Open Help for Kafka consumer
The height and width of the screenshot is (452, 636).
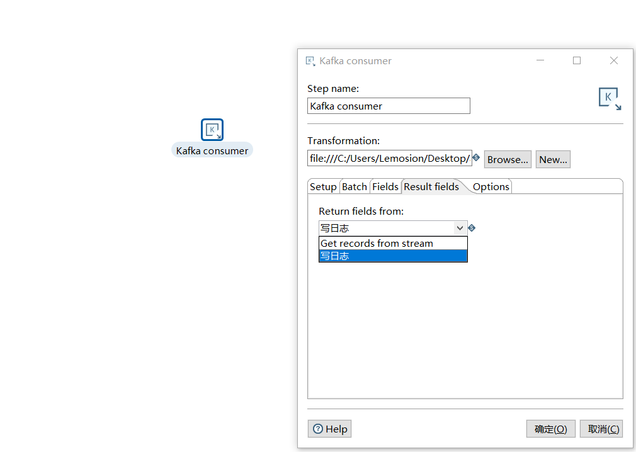click(329, 429)
